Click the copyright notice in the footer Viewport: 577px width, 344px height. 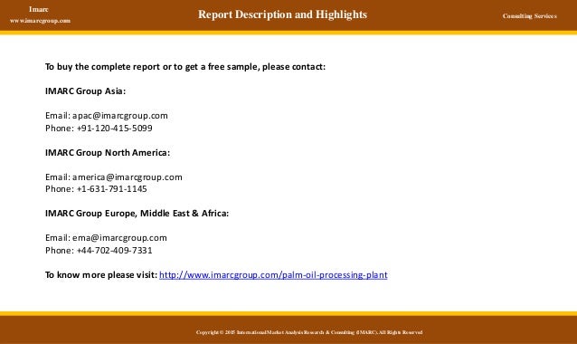pos(309,332)
